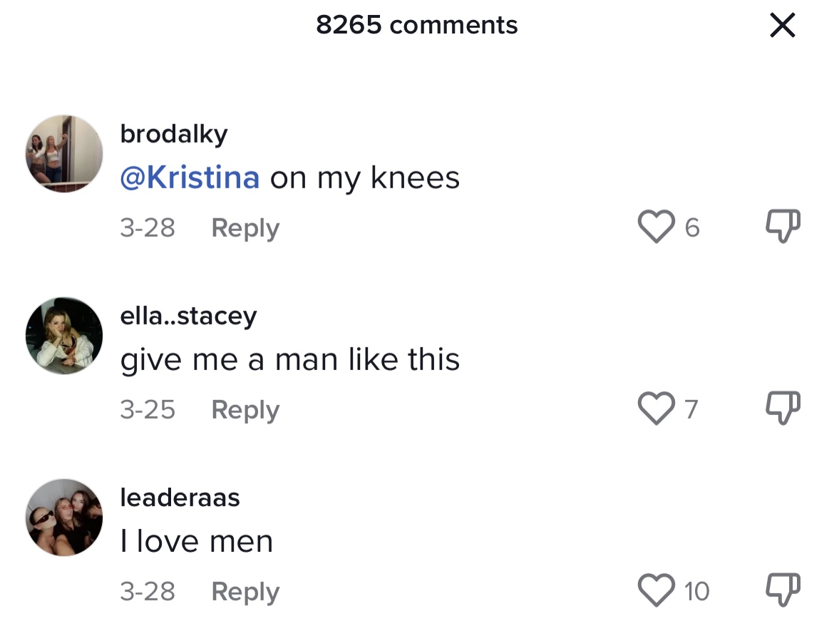Close the comments panel with X
The width and height of the screenshot is (834, 641).
click(783, 25)
